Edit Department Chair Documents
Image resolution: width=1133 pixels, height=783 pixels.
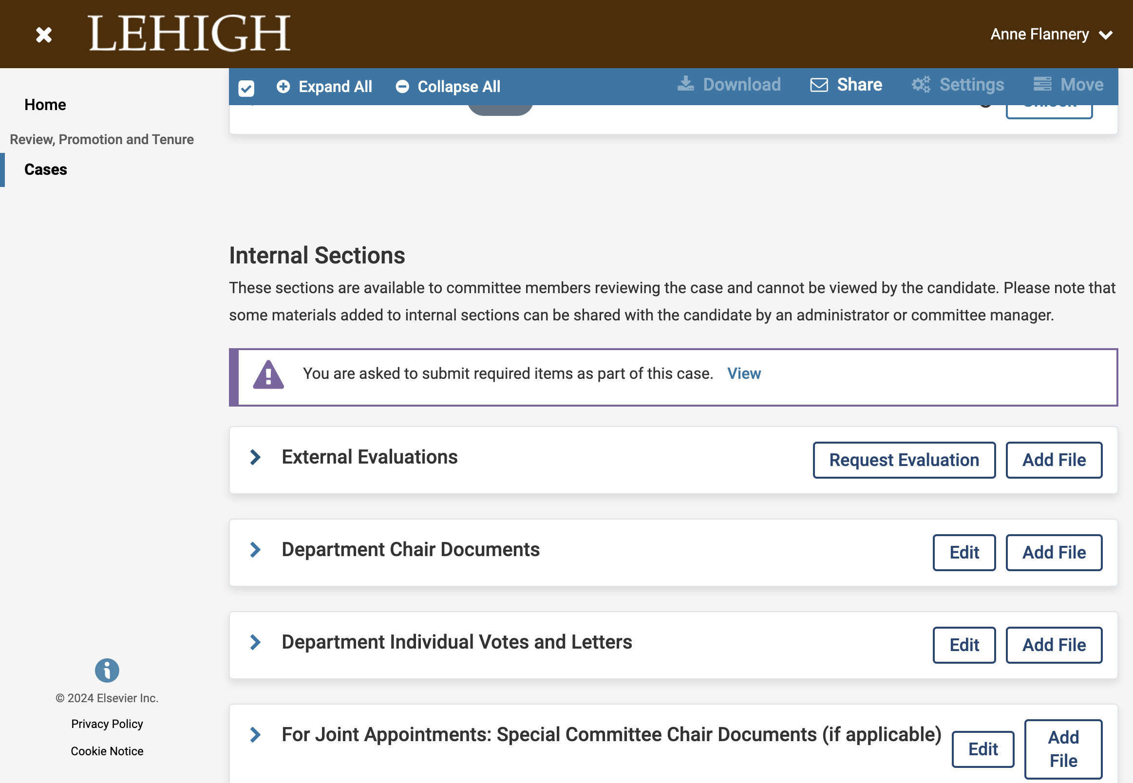point(964,553)
